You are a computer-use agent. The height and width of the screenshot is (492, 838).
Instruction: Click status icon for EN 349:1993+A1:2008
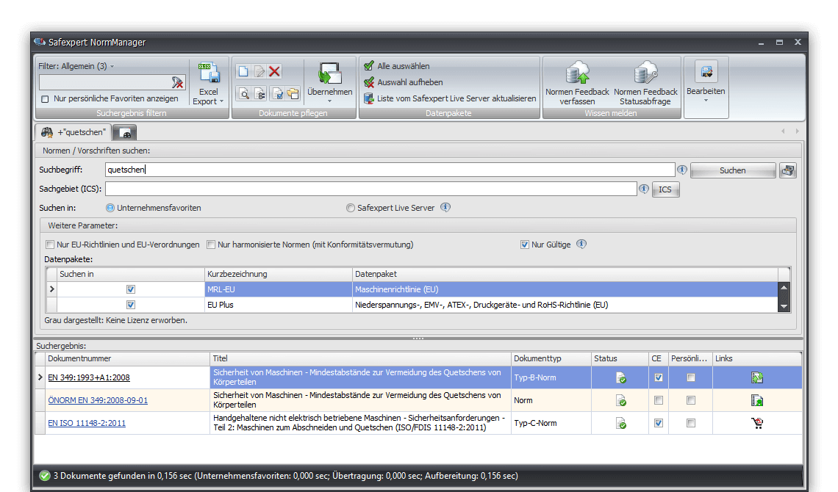(x=620, y=377)
